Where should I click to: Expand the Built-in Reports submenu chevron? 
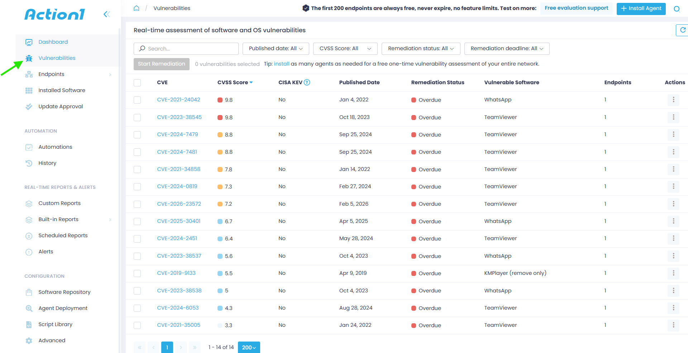coord(110,220)
